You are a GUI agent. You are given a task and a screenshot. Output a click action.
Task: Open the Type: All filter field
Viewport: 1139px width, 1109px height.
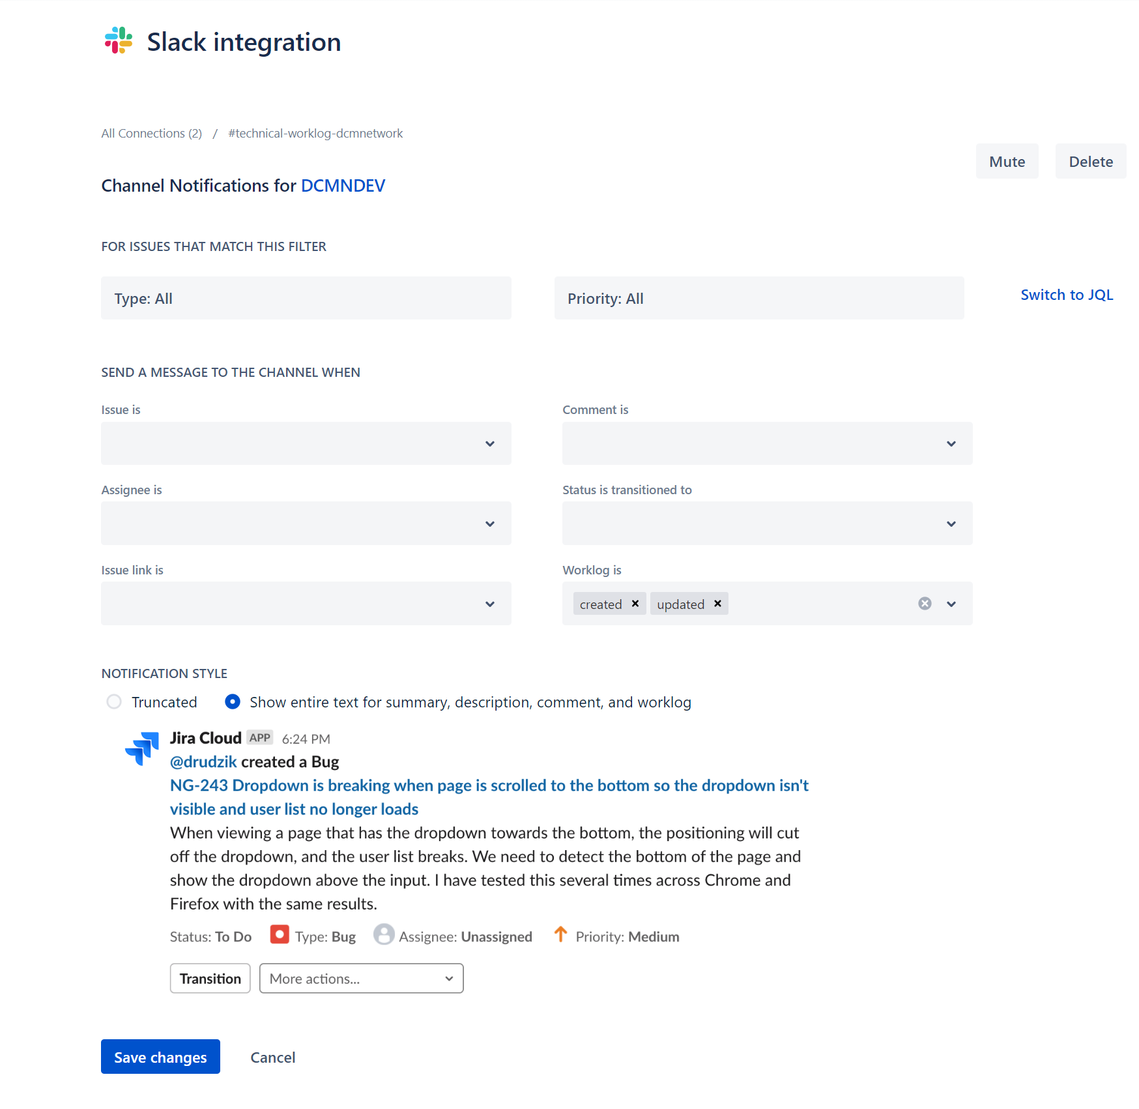tap(306, 298)
